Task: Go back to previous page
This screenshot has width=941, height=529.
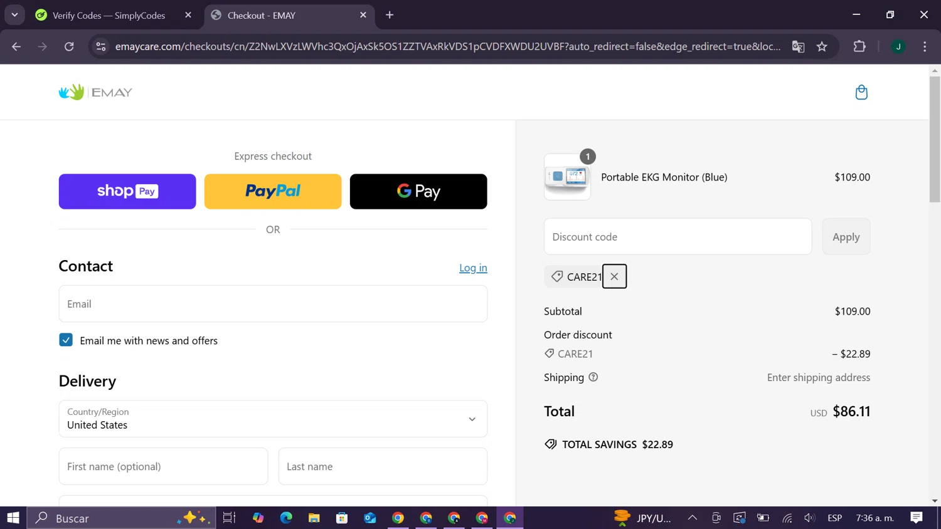Action: [16, 46]
